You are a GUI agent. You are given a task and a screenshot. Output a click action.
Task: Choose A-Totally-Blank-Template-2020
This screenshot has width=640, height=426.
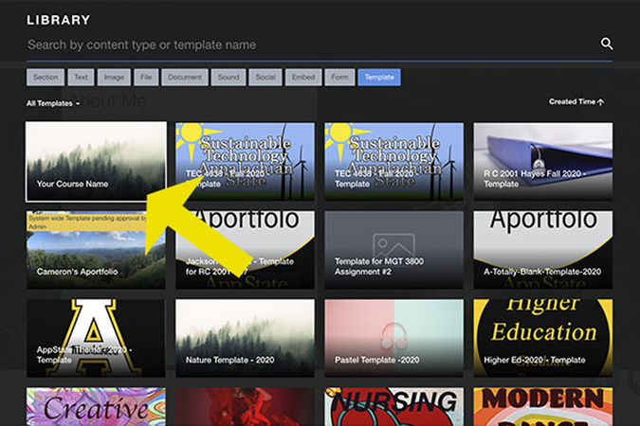pyautogui.click(x=543, y=250)
